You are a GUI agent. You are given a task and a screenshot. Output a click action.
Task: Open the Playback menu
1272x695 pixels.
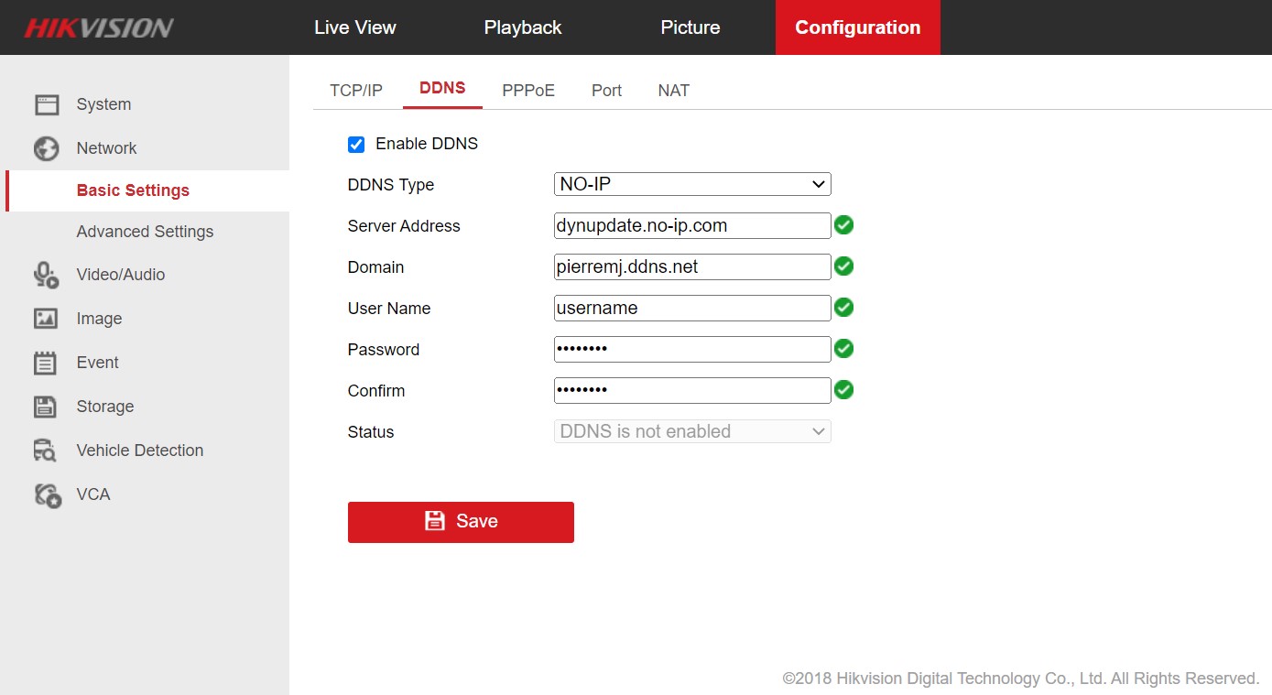pos(523,27)
